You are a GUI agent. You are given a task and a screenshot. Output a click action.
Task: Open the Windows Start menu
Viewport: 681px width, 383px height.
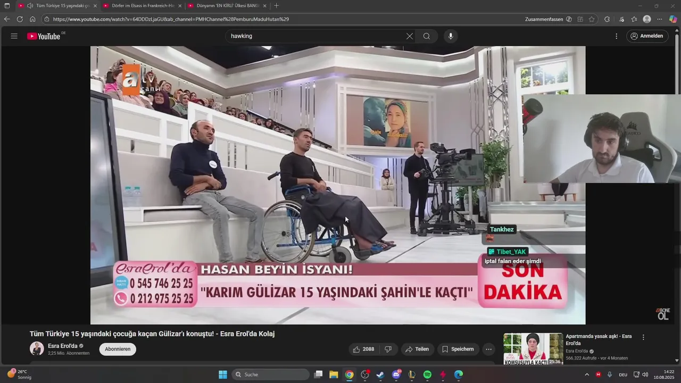pos(223,374)
